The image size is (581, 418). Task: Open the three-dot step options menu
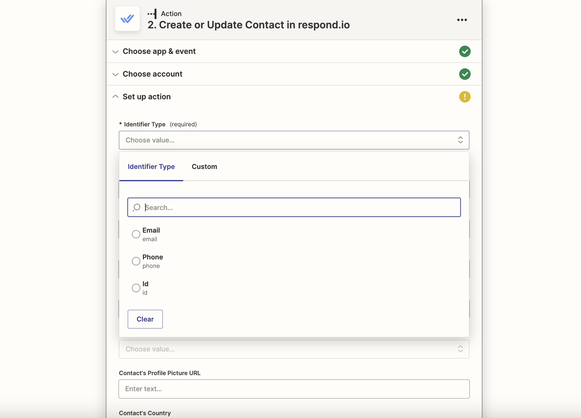click(462, 20)
